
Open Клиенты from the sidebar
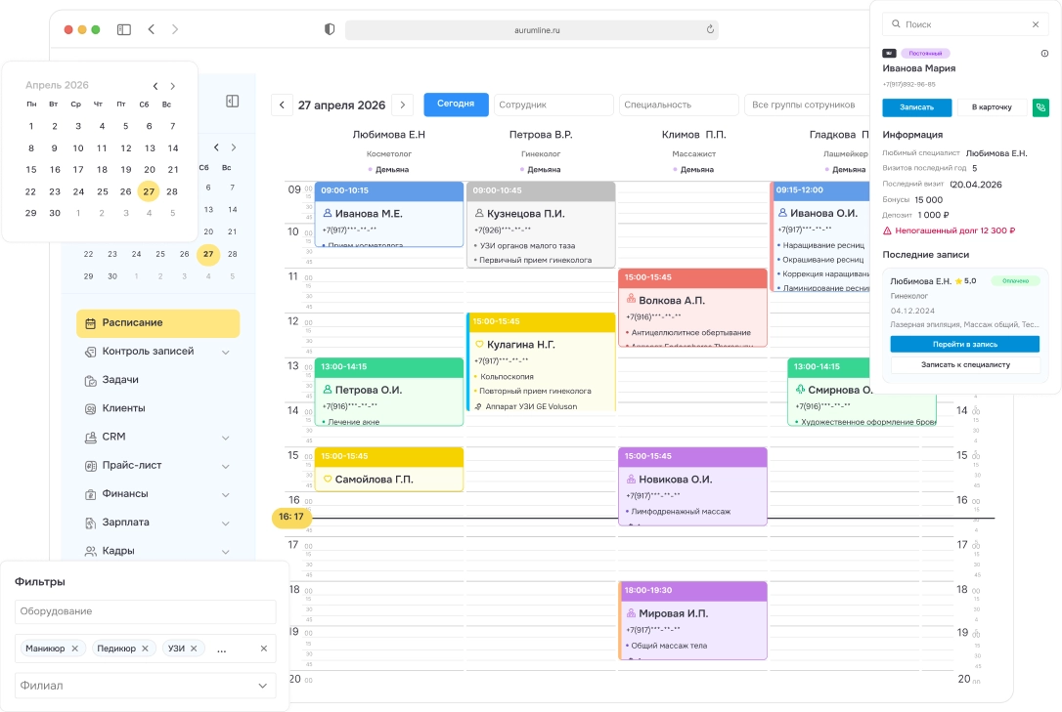[123, 408]
